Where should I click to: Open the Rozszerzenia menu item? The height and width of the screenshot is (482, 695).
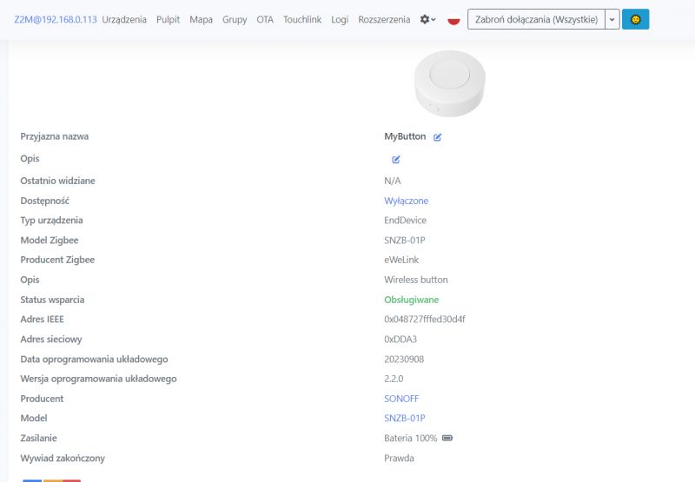point(384,19)
